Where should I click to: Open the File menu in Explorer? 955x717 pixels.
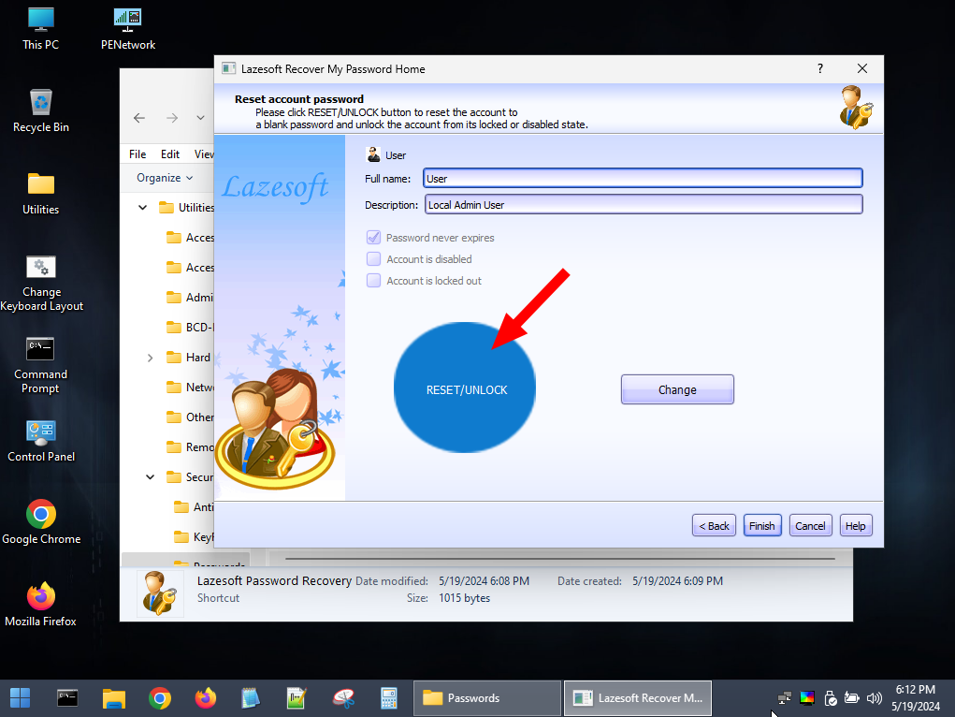[x=137, y=154]
